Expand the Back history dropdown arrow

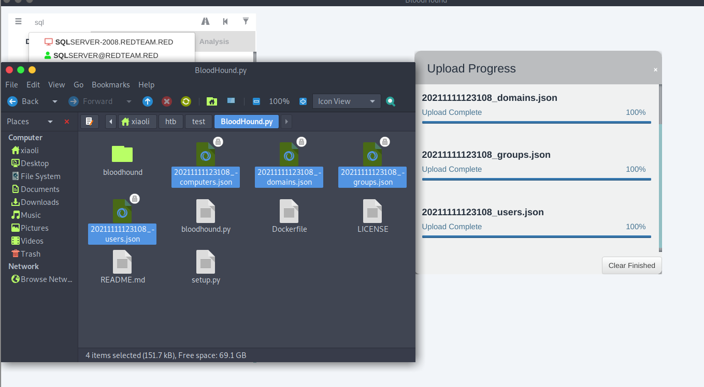(54, 101)
